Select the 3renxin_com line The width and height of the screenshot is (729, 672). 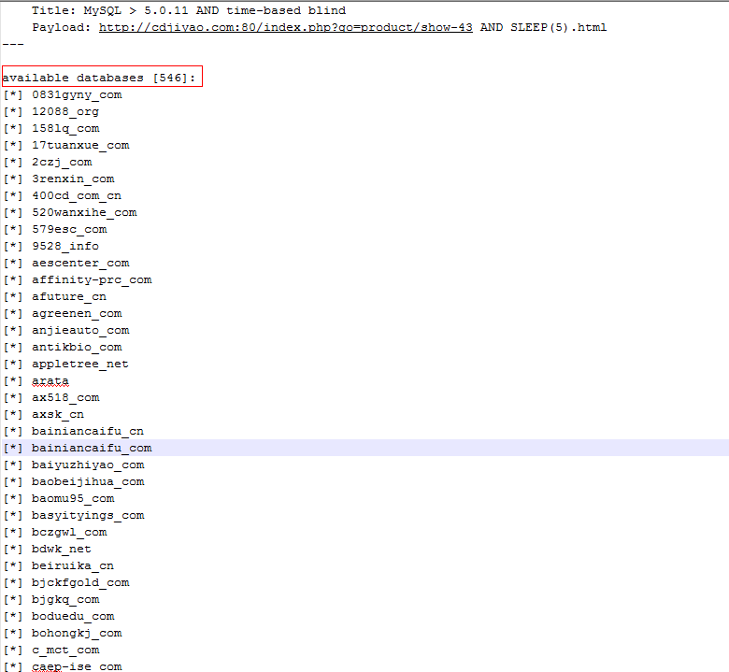(x=73, y=179)
